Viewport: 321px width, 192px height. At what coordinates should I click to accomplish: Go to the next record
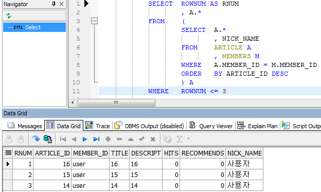coord(85,139)
